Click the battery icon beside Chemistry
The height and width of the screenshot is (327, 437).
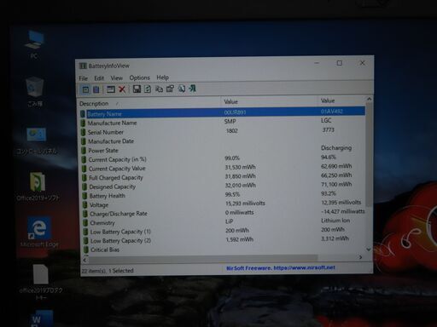pyautogui.click(x=85, y=223)
